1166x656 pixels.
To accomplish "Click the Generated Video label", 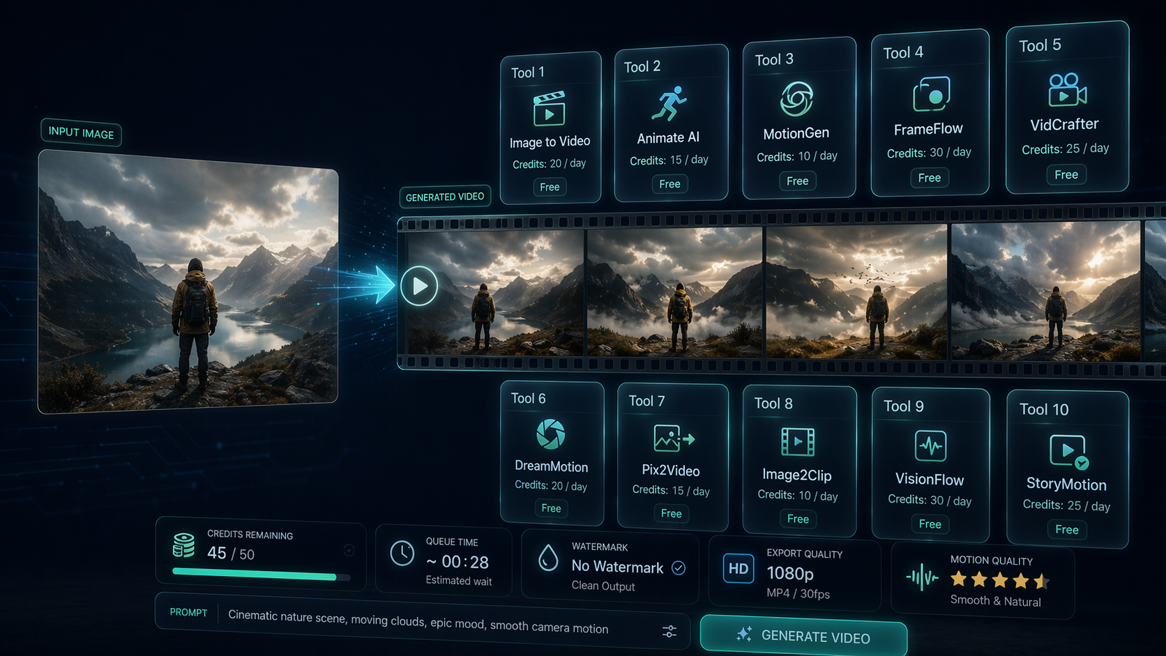I will coord(445,197).
